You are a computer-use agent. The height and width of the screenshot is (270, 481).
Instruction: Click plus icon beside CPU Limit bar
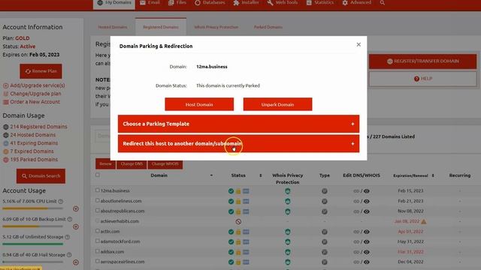coord(76,208)
